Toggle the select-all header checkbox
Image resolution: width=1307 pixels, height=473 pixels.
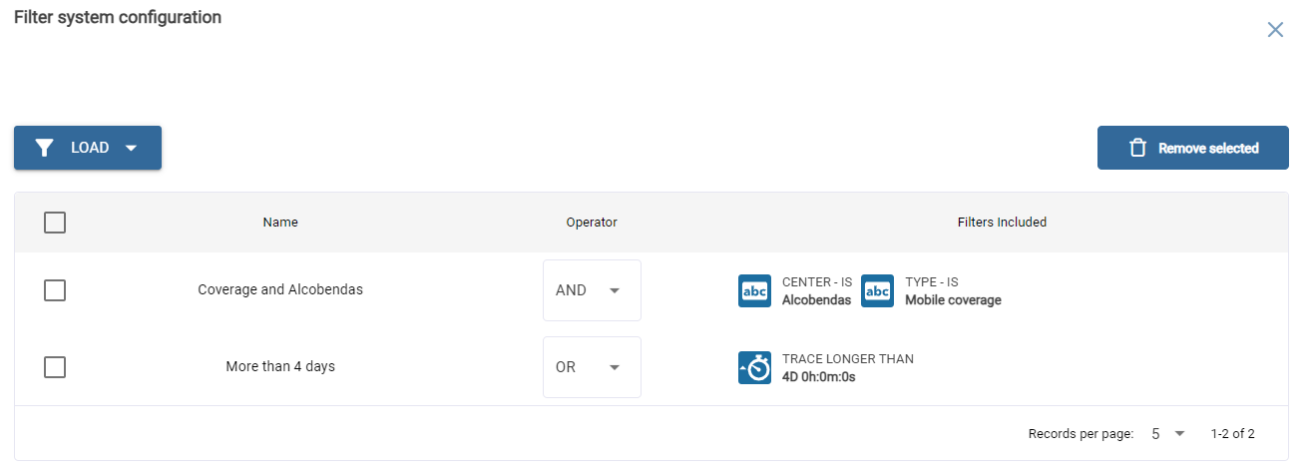click(55, 223)
